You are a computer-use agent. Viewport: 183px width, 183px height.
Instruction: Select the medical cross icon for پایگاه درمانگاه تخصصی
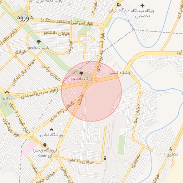point(142,5)
